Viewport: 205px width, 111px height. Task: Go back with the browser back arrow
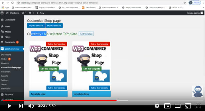tap(3, 3)
